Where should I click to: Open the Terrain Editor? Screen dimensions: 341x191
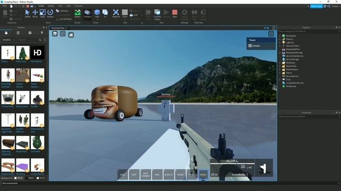(77, 13)
